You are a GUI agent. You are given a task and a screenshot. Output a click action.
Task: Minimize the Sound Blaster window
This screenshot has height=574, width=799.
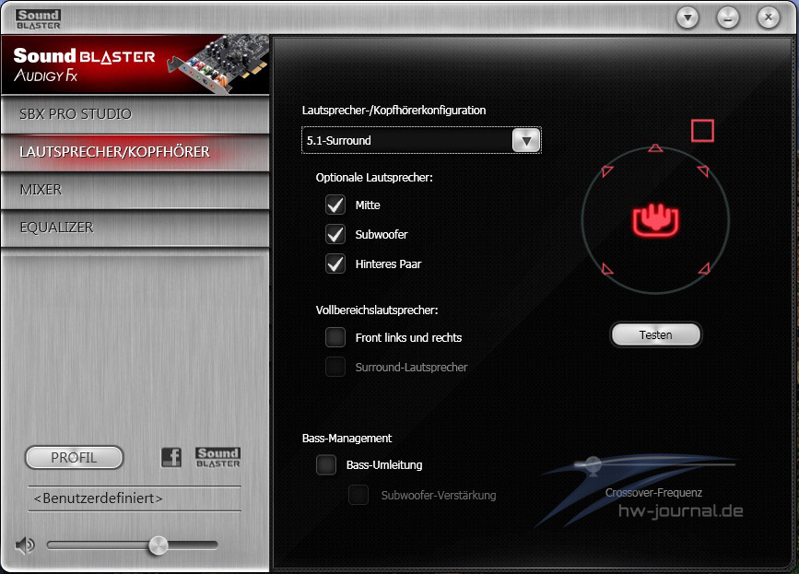click(728, 18)
